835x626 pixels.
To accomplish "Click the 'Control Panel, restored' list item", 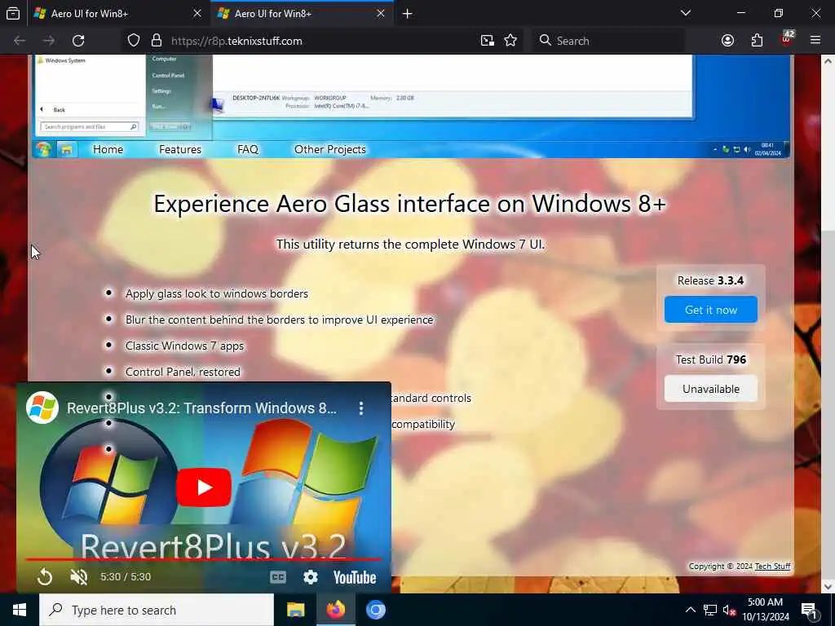I will click(183, 372).
